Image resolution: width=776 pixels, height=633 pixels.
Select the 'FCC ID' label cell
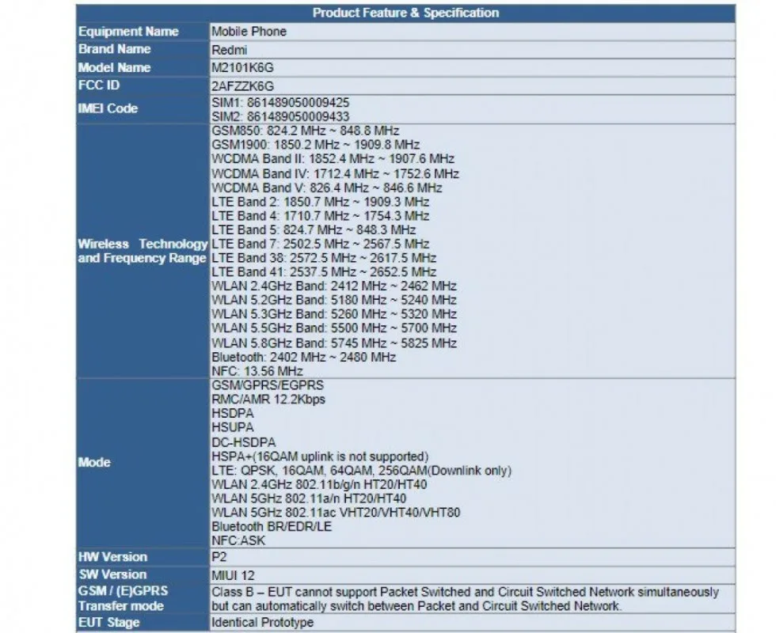click(x=143, y=85)
